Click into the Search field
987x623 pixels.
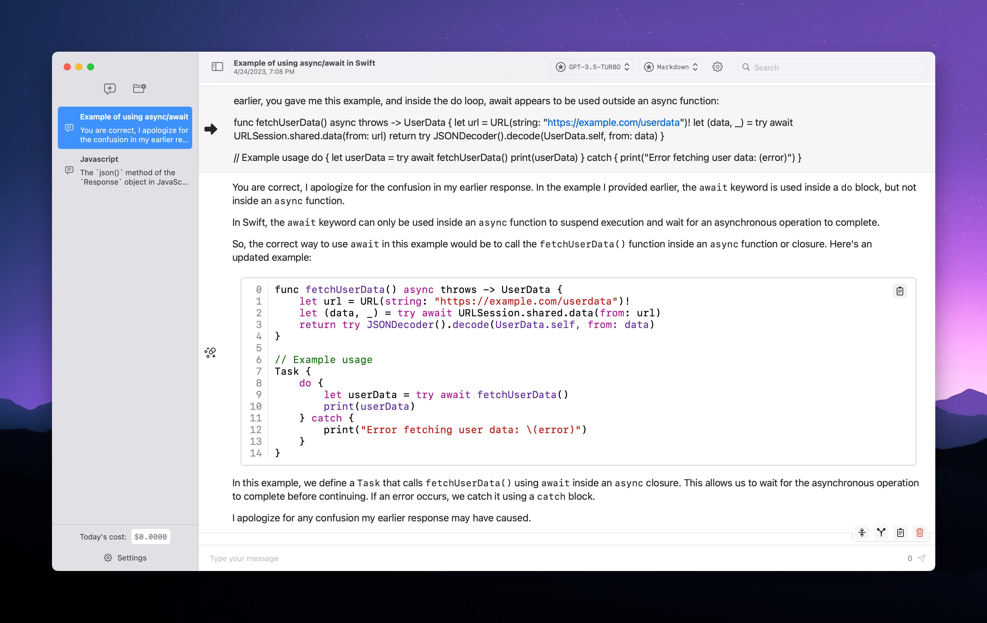click(836, 67)
